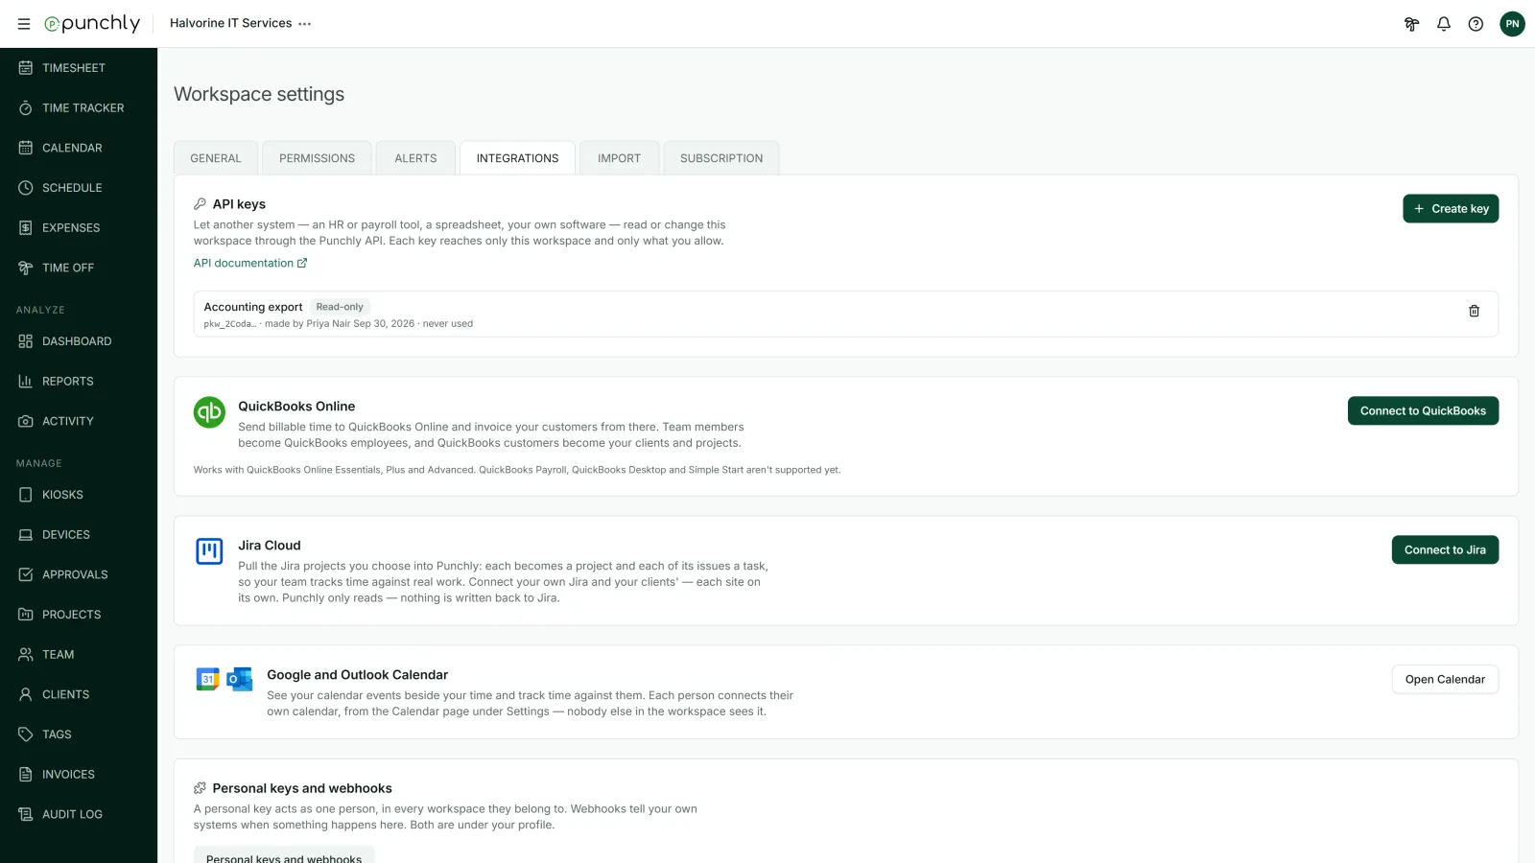Click Connect to QuickBooks
Viewport: 1535px width, 863px height.
click(x=1423, y=410)
